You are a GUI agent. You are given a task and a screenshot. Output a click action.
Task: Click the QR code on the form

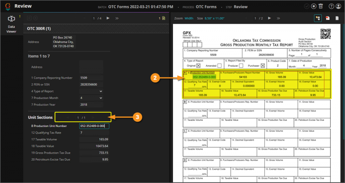(326, 34)
